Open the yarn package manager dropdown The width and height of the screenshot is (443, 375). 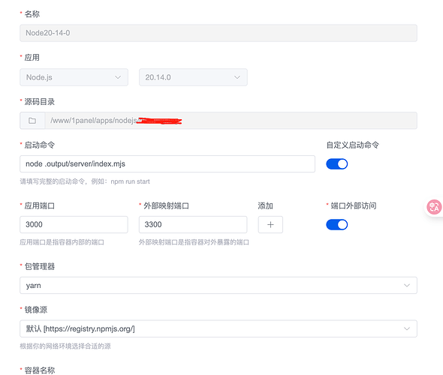[218, 285]
